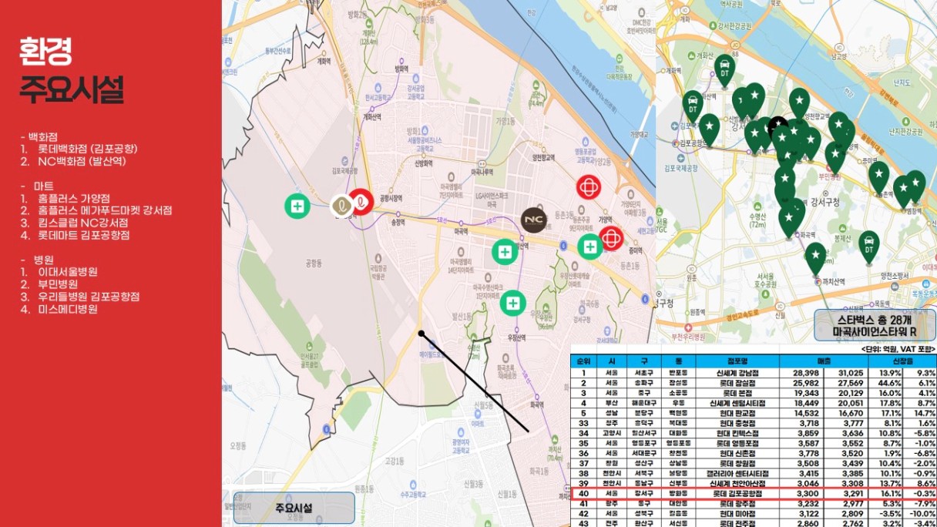The image size is (937, 527).
Task: Click NC백화점 (발산역) in the list
Action: click(82, 162)
